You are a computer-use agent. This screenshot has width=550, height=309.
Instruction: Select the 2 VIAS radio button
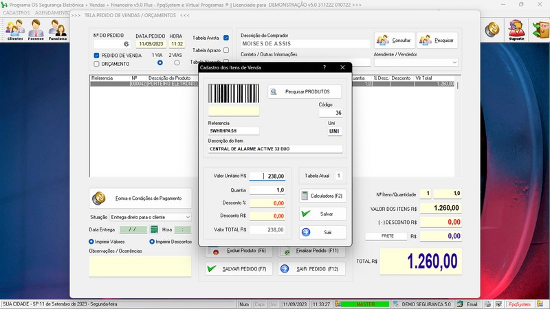(177, 63)
